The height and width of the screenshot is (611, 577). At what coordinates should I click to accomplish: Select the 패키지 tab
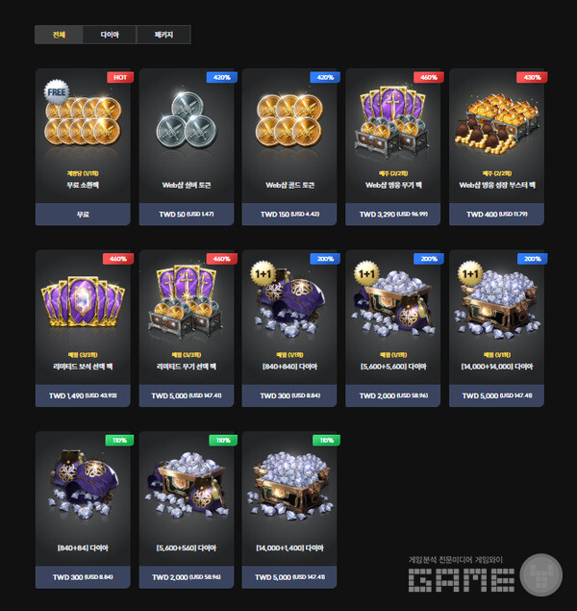tap(163, 35)
